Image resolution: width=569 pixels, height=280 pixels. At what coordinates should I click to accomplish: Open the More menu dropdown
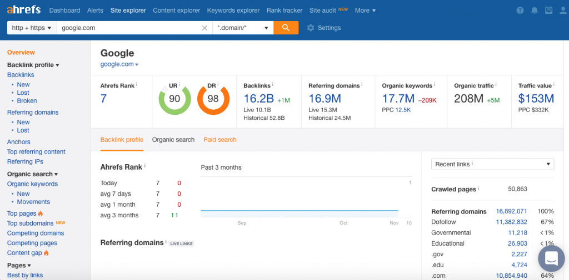pyautogui.click(x=365, y=11)
